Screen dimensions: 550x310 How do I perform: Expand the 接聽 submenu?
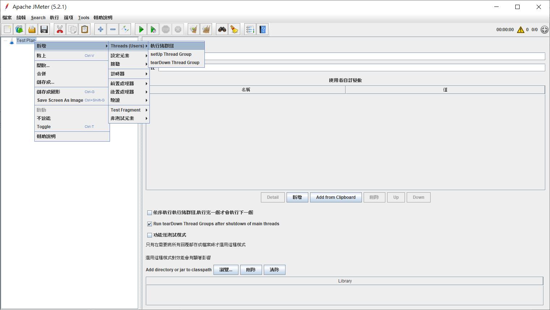(x=129, y=64)
